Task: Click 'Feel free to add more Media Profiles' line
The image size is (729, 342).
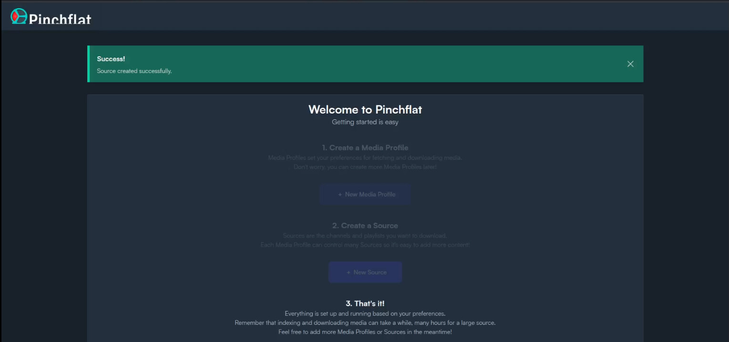Action: pyautogui.click(x=365, y=332)
